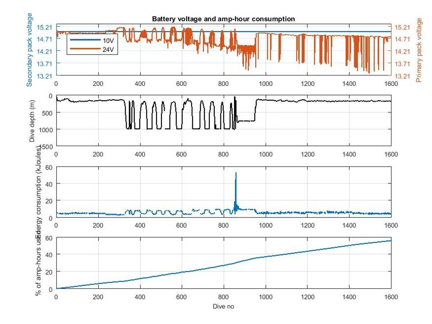
Task: Select the "% of amp-hours used" axis label
Action: pyautogui.click(x=38, y=265)
